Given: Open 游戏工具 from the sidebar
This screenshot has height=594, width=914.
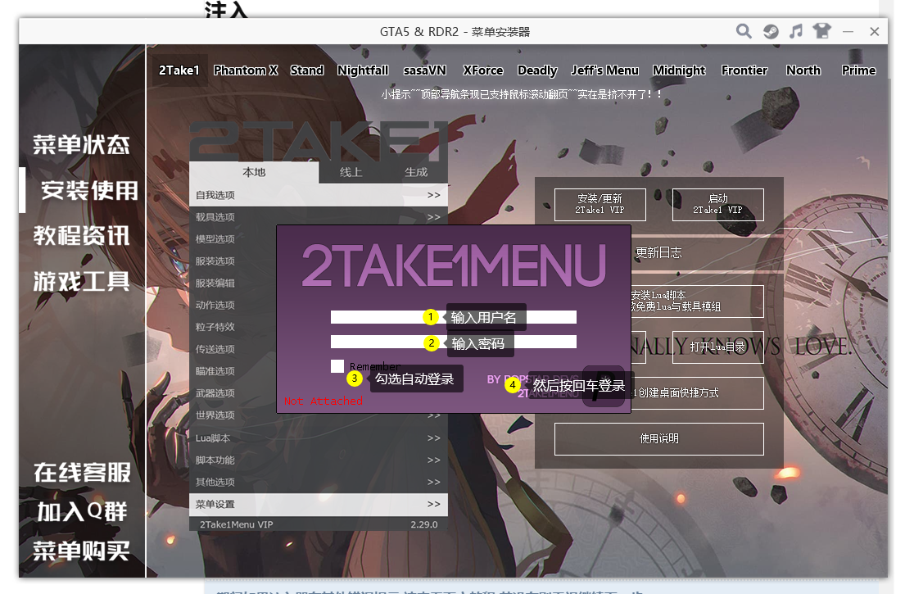Looking at the screenshot, I should [x=82, y=282].
